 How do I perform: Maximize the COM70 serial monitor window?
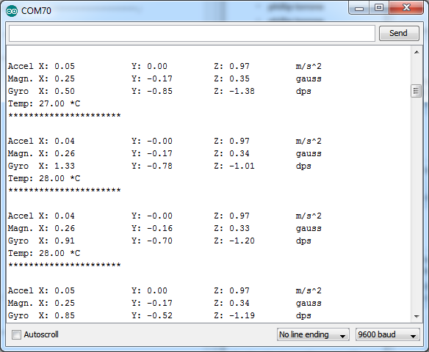pyautogui.click(x=379, y=8)
